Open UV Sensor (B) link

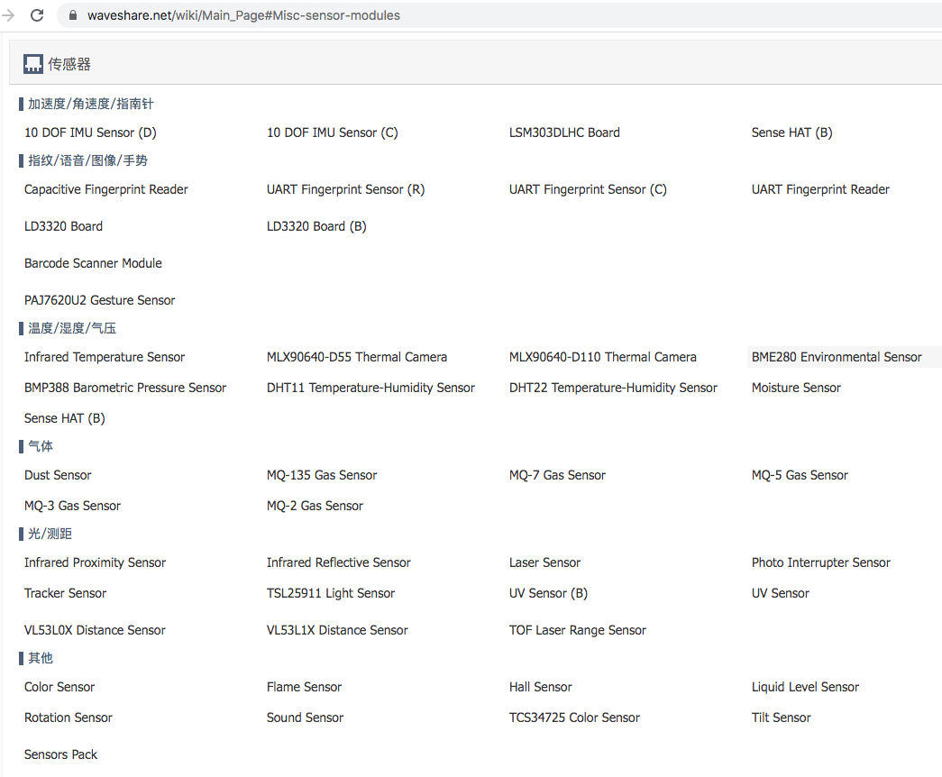[548, 594]
